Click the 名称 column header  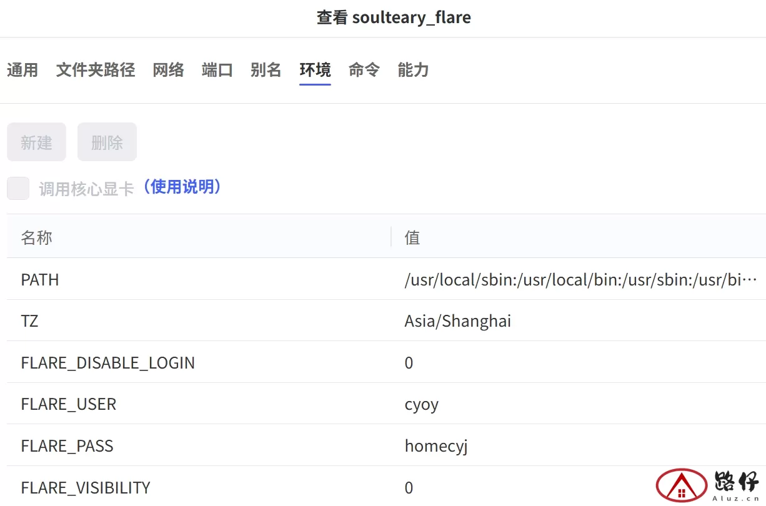[x=37, y=237]
